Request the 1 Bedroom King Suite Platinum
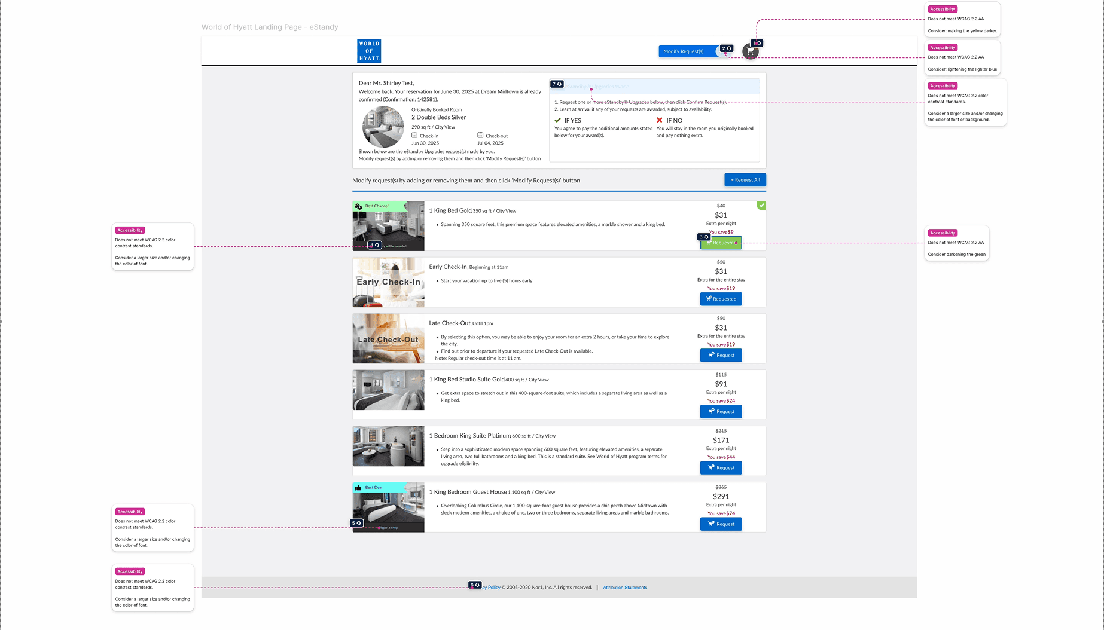Viewport: 1104px width, 630px height. click(721, 467)
